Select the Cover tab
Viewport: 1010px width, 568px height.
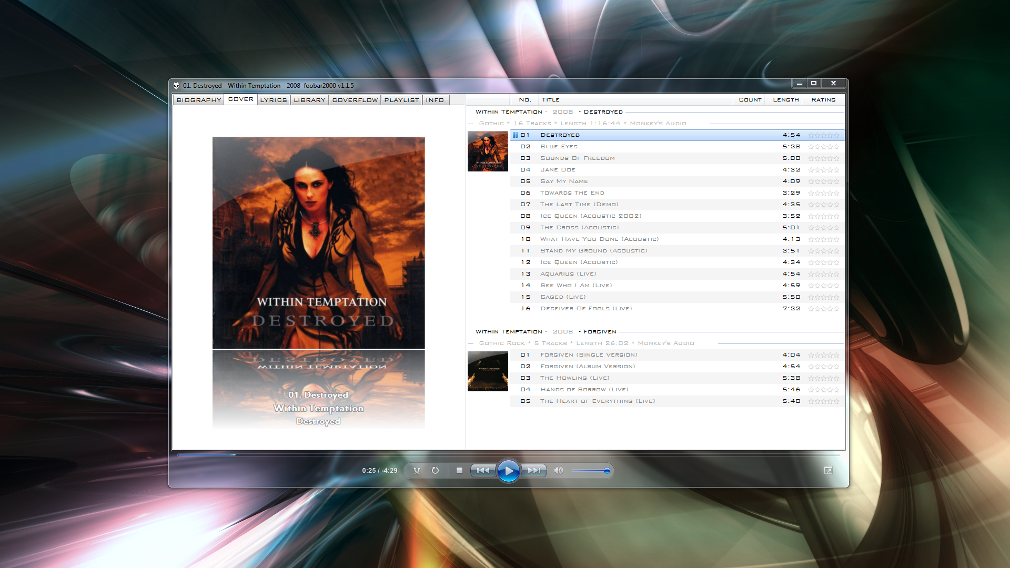tap(241, 99)
